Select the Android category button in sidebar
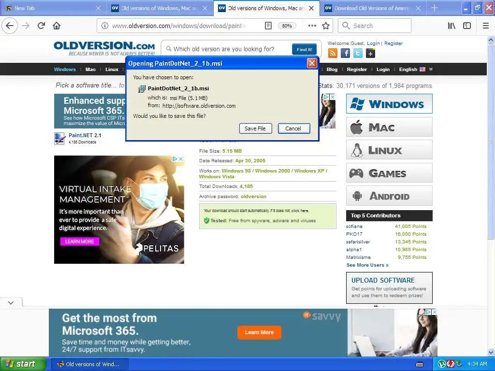 coord(389,196)
